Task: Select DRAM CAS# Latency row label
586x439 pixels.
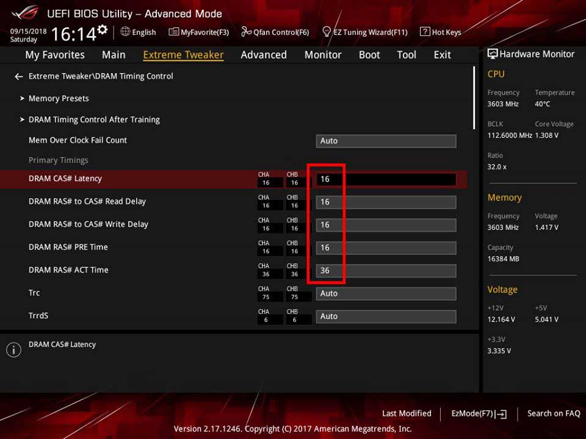Action: point(65,179)
